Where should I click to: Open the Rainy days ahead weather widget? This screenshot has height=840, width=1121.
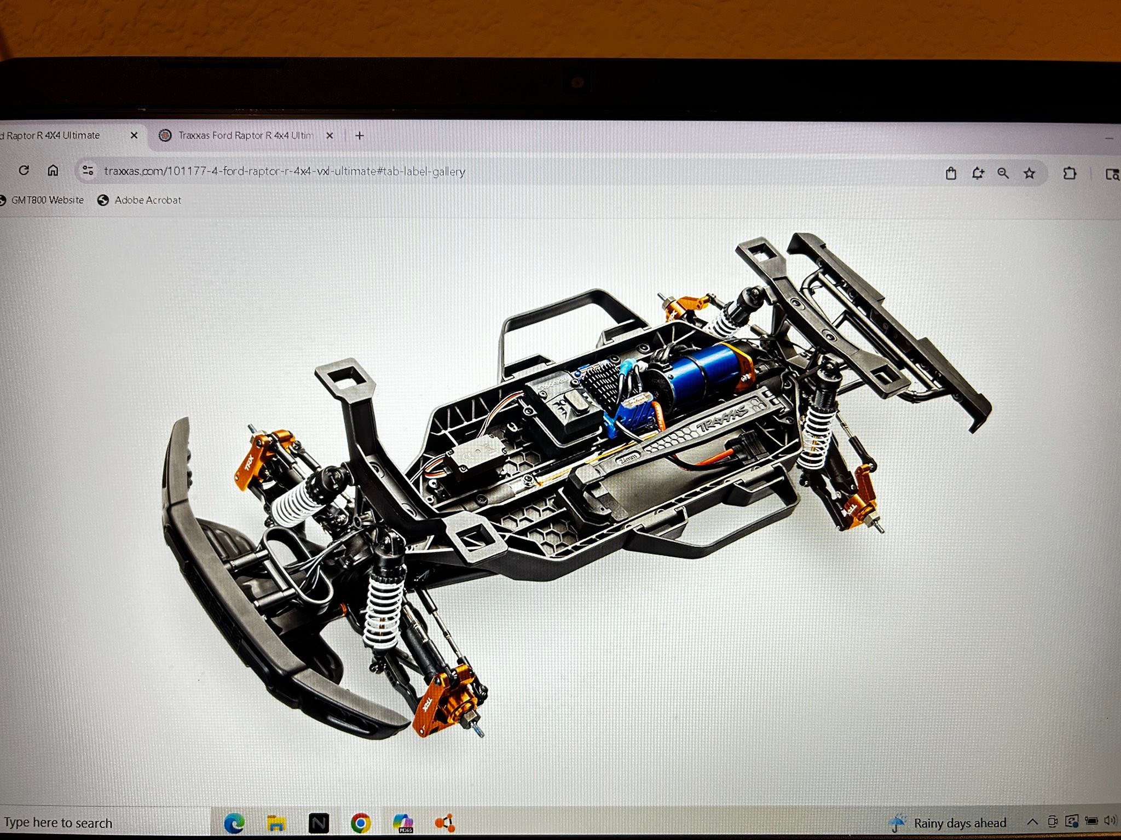tap(948, 823)
